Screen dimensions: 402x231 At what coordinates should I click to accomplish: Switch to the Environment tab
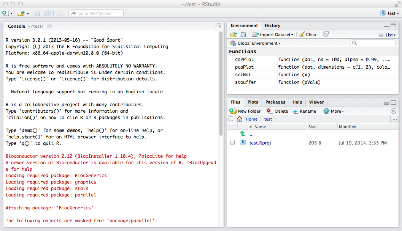pos(244,25)
